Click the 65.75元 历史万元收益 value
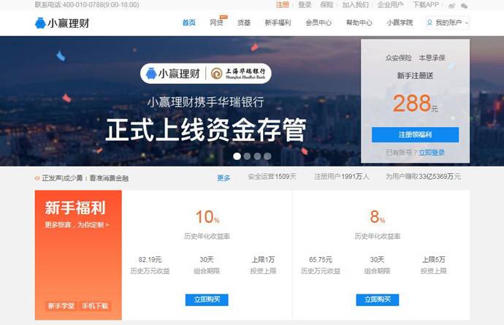This screenshot has width=504, height=325. click(321, 259)
